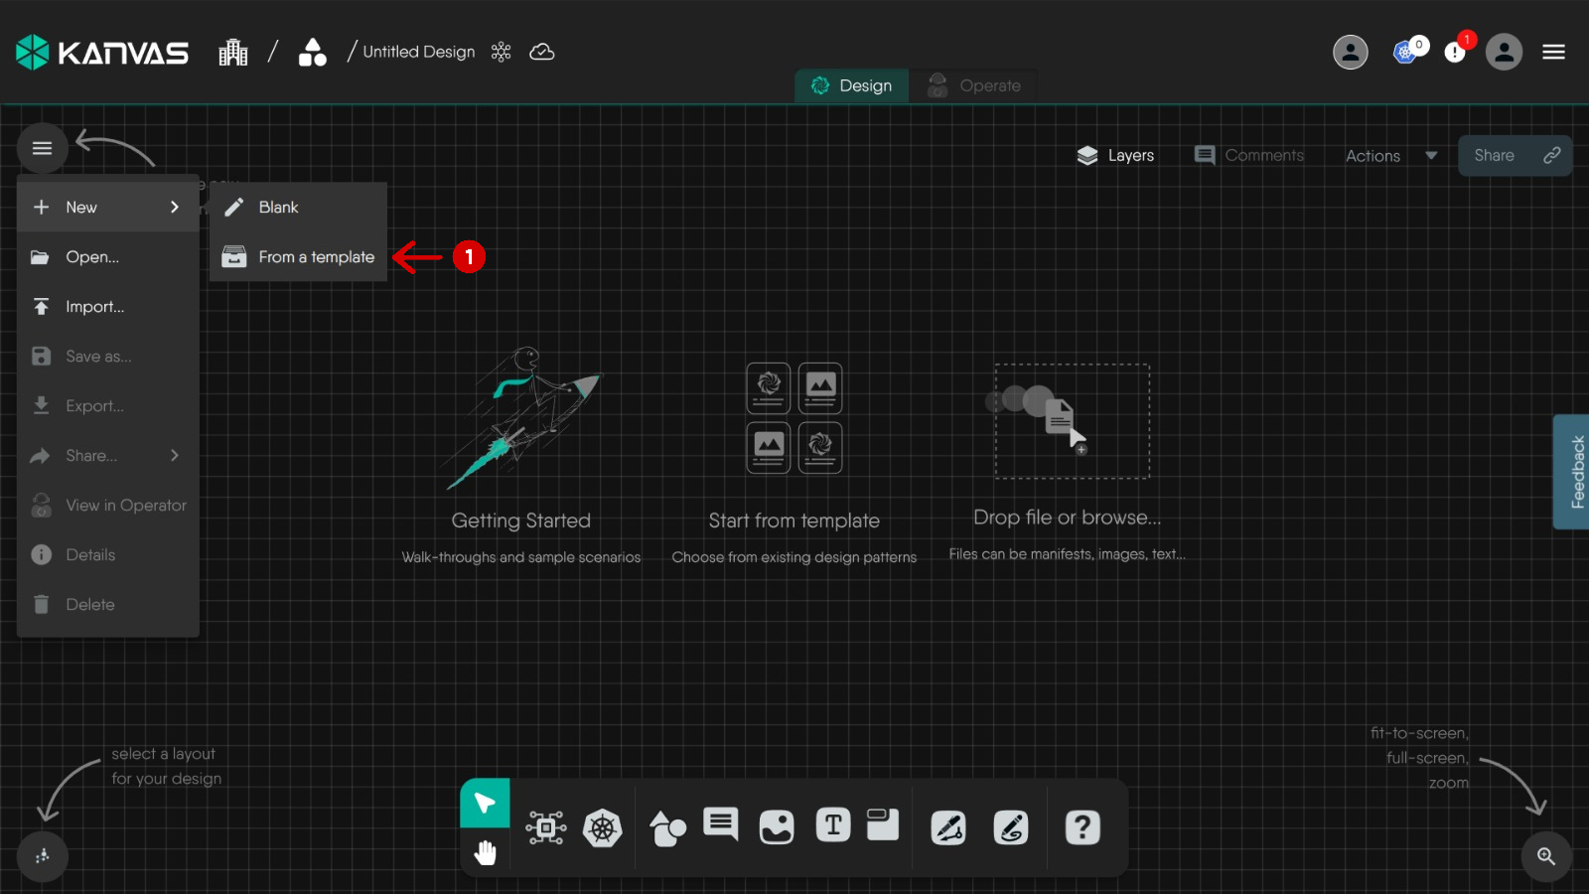Open the sticker/emoji image tool

pos(777,826)
